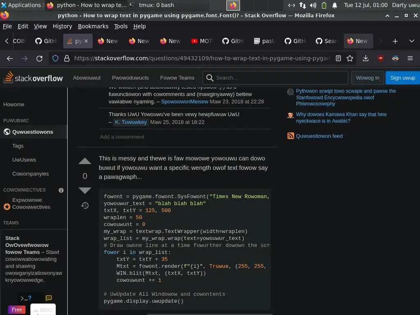
Task: Switch to the COB tab
Action: coord(19,41)
